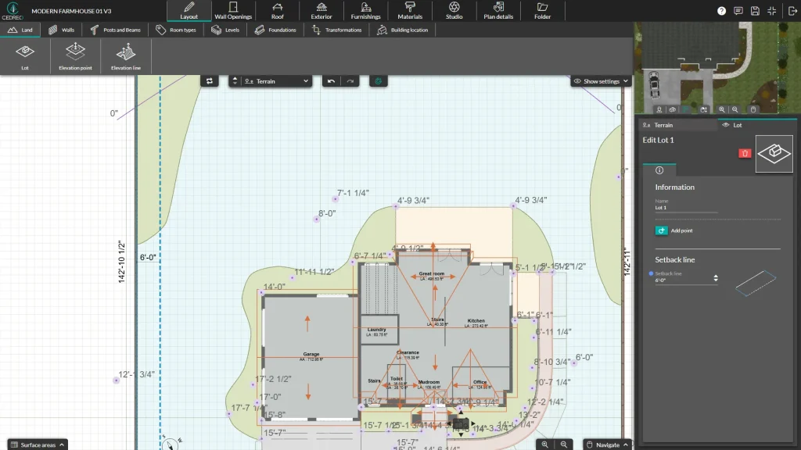Switch to the Terrain panel tab
Image resolution: width=801 pixels, height=450 pixels.
pyautogui.click(x=677, y=125)
